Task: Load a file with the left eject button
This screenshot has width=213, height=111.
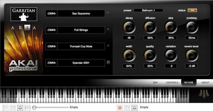Action: (x=20, y=108)
